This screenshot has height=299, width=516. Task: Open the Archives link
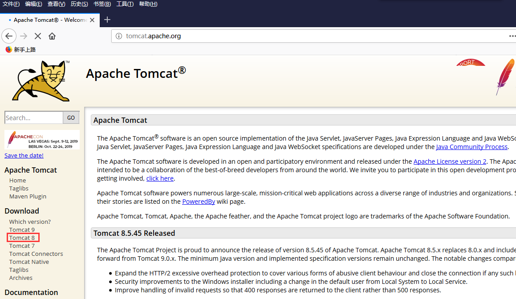coord(21,278)
